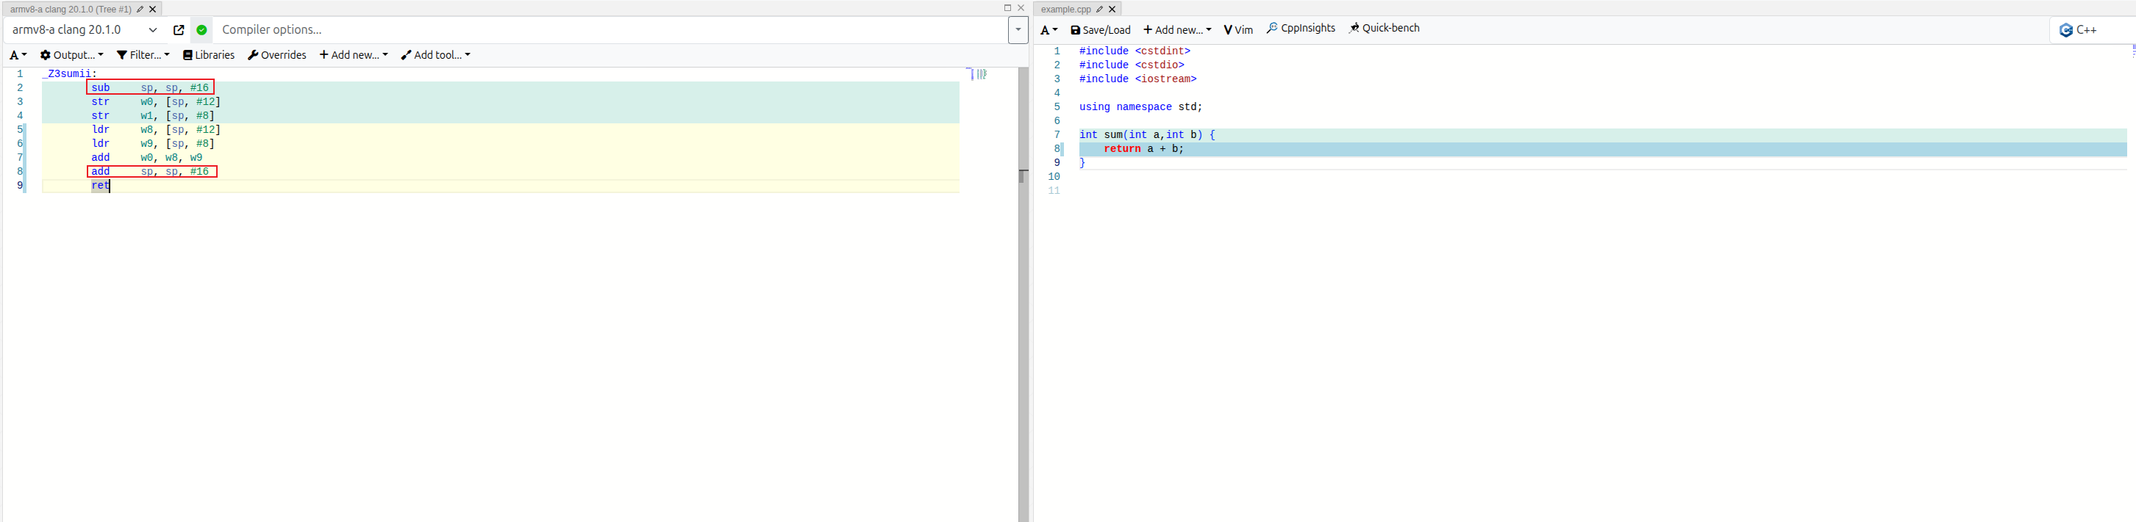Toggle Vim mode in the editor
2136x522 pixels.
[1238, 30]
